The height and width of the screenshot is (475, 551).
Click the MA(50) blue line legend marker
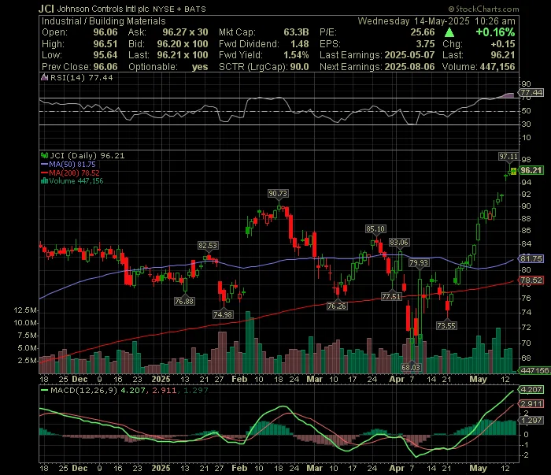(45, 164)
